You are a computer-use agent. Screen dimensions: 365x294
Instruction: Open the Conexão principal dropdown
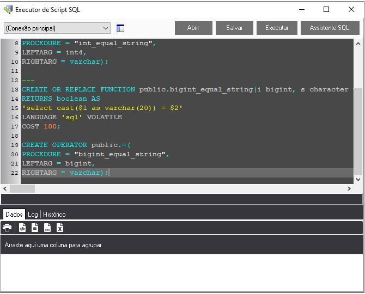(x=57, y=28)
